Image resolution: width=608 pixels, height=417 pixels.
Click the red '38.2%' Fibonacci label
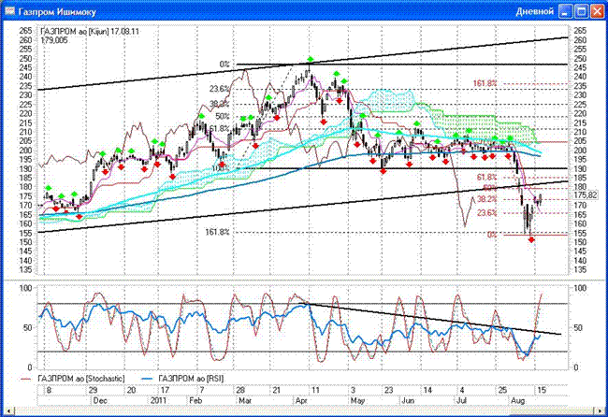(x=486, y=199)
